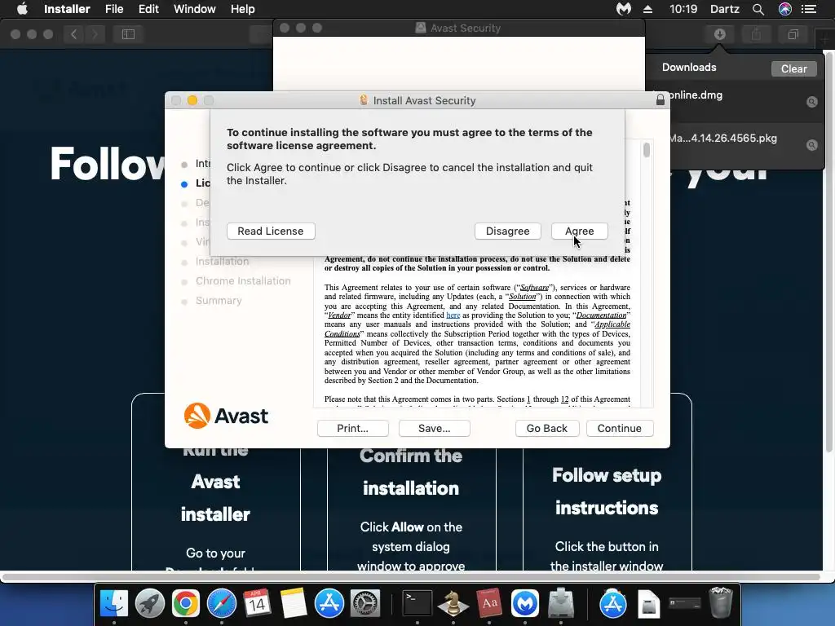Open the Installer application menu
The height and width of the screenshot is (626, 835).
coord(67,9)
